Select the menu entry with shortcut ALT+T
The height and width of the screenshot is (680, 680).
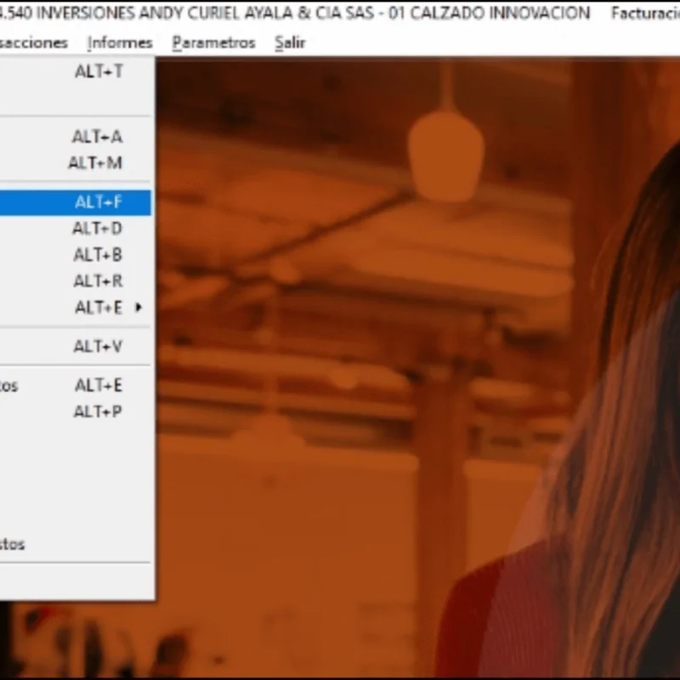point(76,71)
